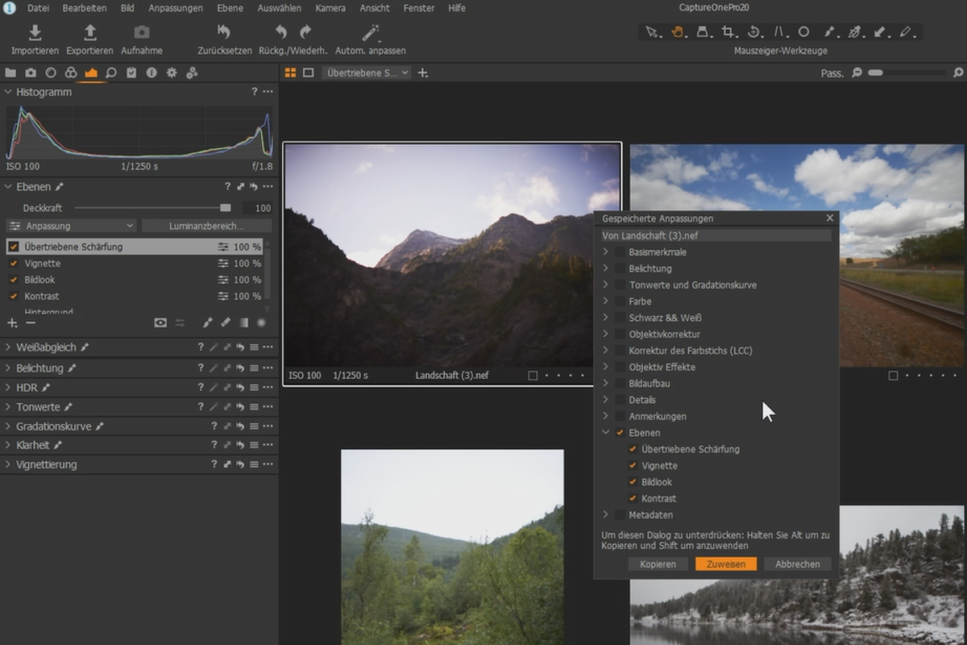Disable Vignette layer in Ebenen panel
The width and height of the screenshot is (967, 645).
(x=13, y=263)
